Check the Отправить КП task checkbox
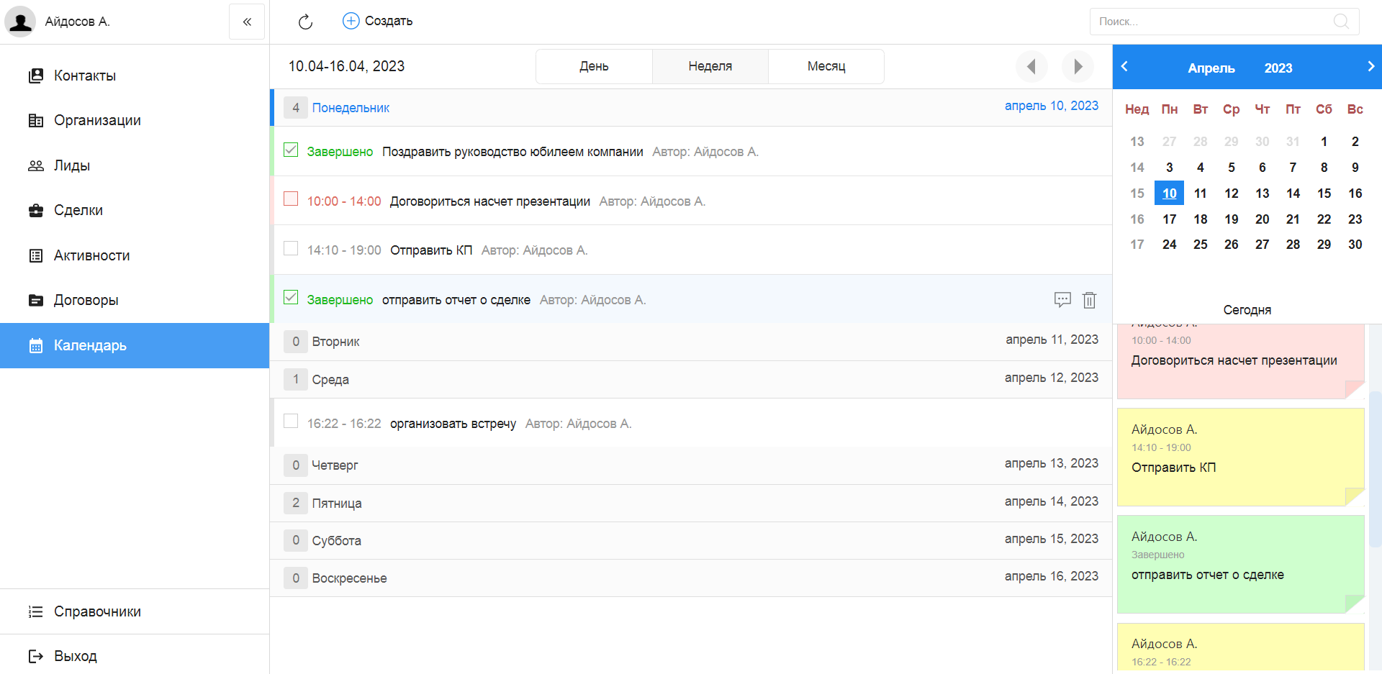The width and height of the screenshot is (1382, 674). [291, 248]
